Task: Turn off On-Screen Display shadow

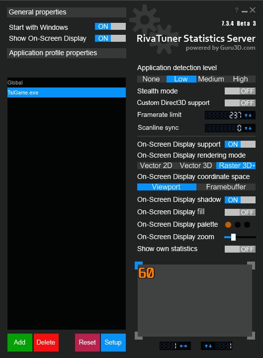Action: click(240, 200)
